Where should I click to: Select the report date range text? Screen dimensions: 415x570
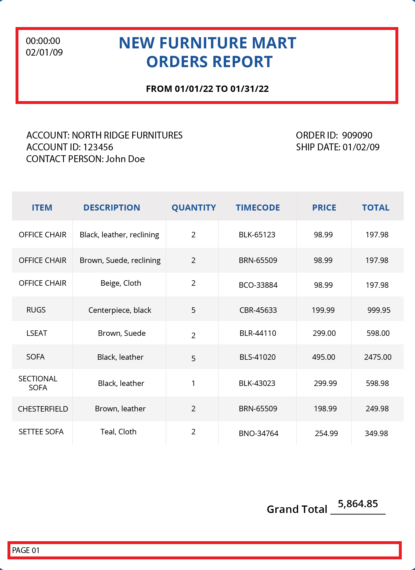point(207,89)
